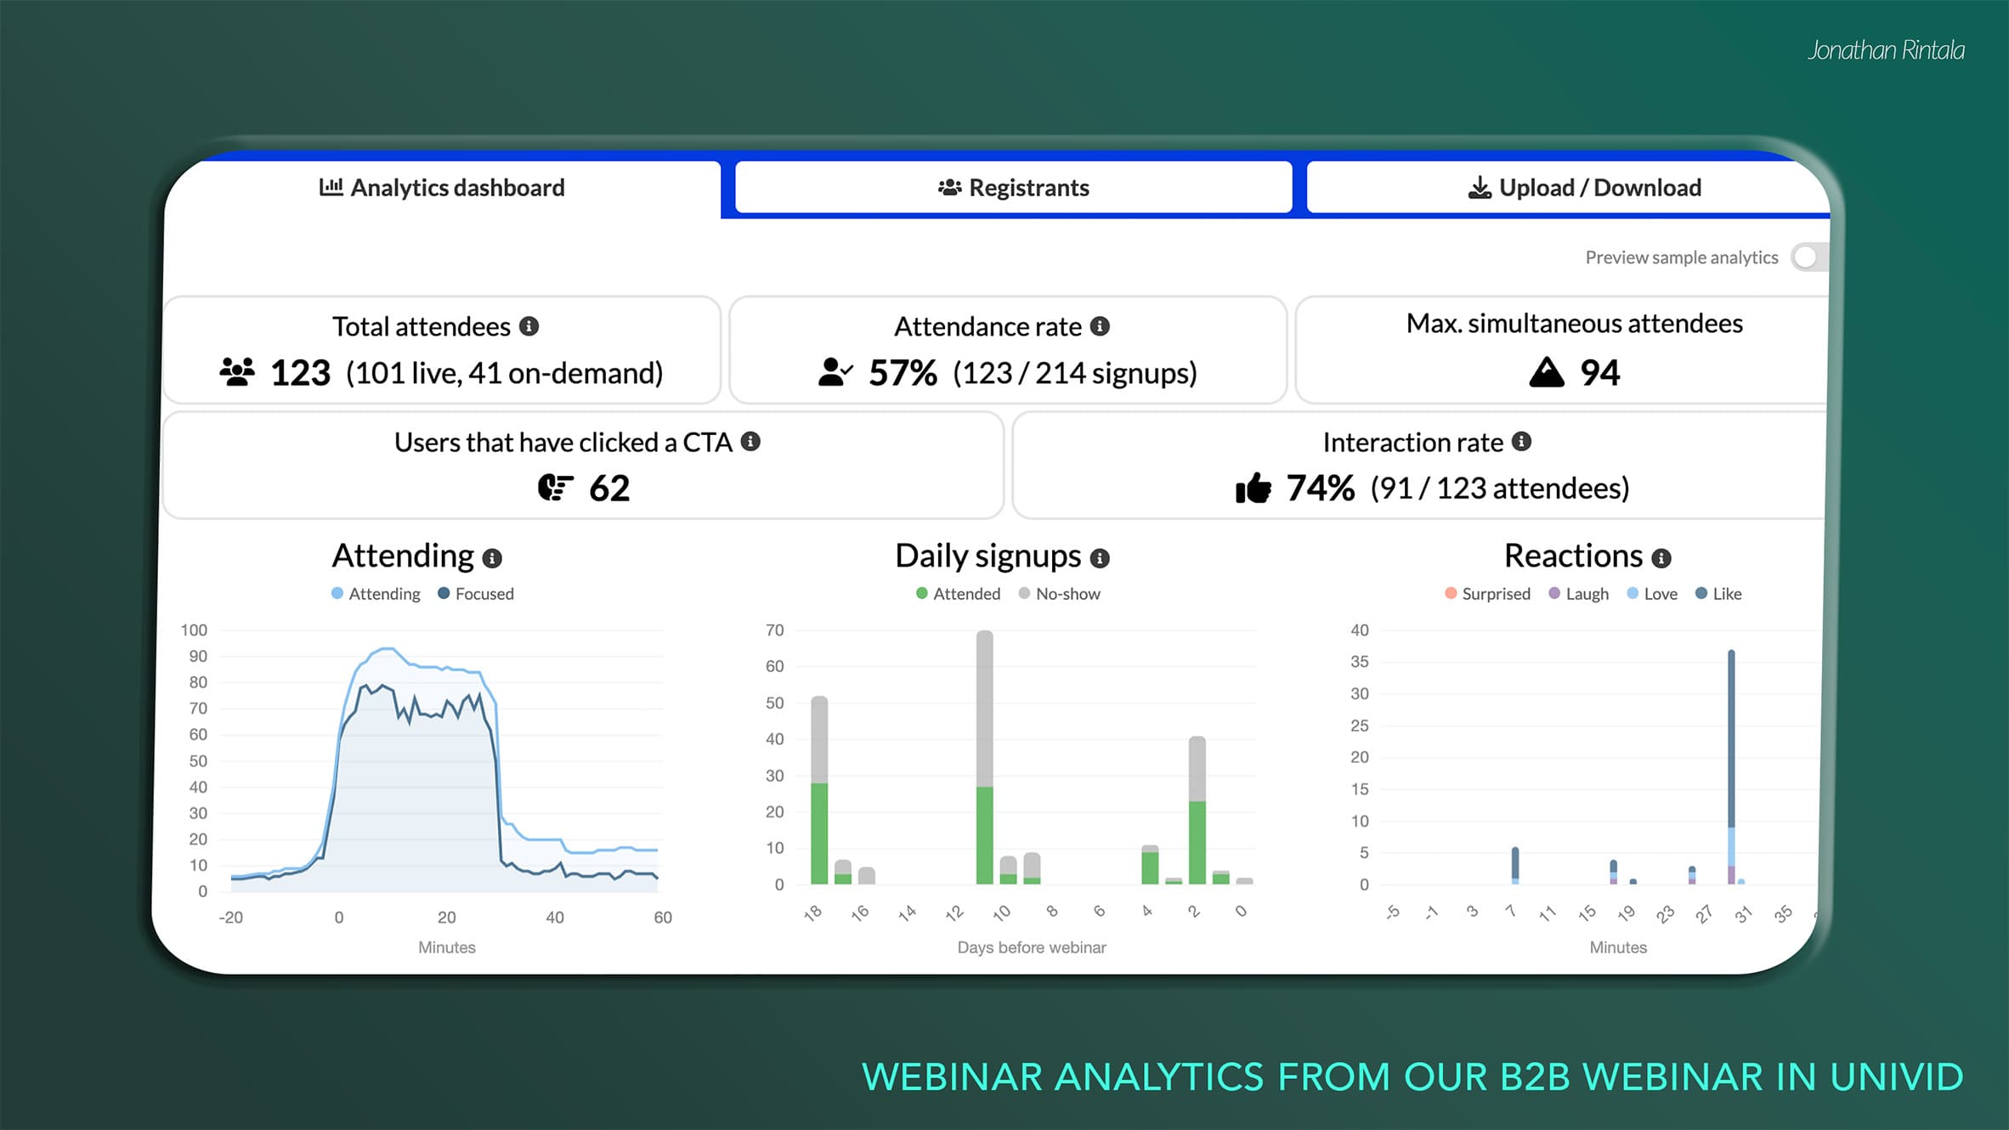
Task: Toggle Preview sample analytics switch
Action: coord(1808,257)
